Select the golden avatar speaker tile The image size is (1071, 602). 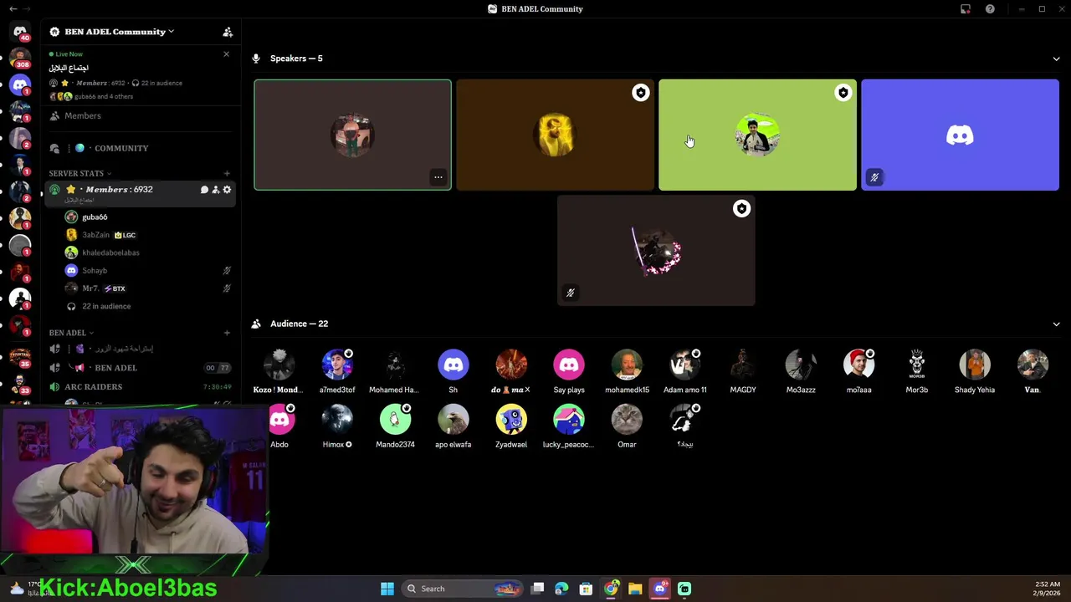click(x=556, y=135)
